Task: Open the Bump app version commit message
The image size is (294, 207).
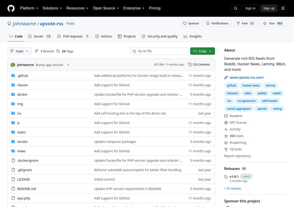Action: coord(49,65)
